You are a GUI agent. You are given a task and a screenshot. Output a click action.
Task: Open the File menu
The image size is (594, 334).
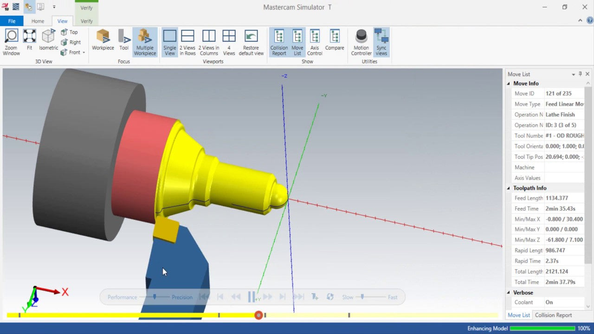[12, 21]
